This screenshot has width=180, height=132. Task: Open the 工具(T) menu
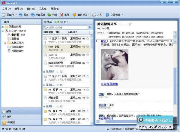tap(43, 9)
